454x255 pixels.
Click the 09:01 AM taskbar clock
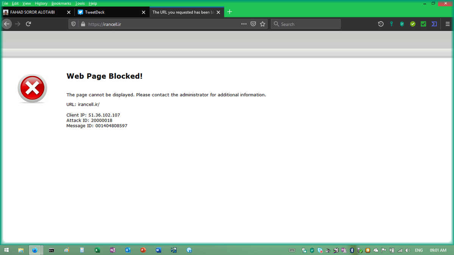pyautogui.click(x=438, y=250)
